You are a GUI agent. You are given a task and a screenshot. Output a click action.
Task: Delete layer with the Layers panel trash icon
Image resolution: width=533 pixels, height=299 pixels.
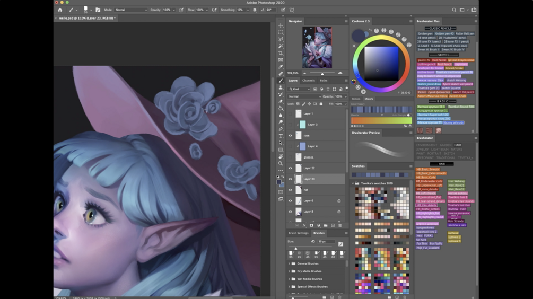pyautogui.click(x=339, y=225)
